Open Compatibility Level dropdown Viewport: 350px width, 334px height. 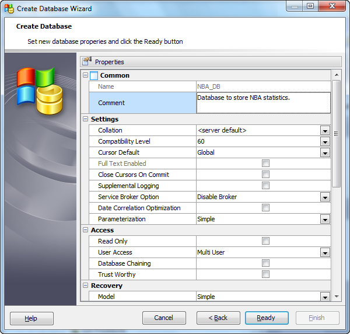pyautogui.click(x=325, y=142)
